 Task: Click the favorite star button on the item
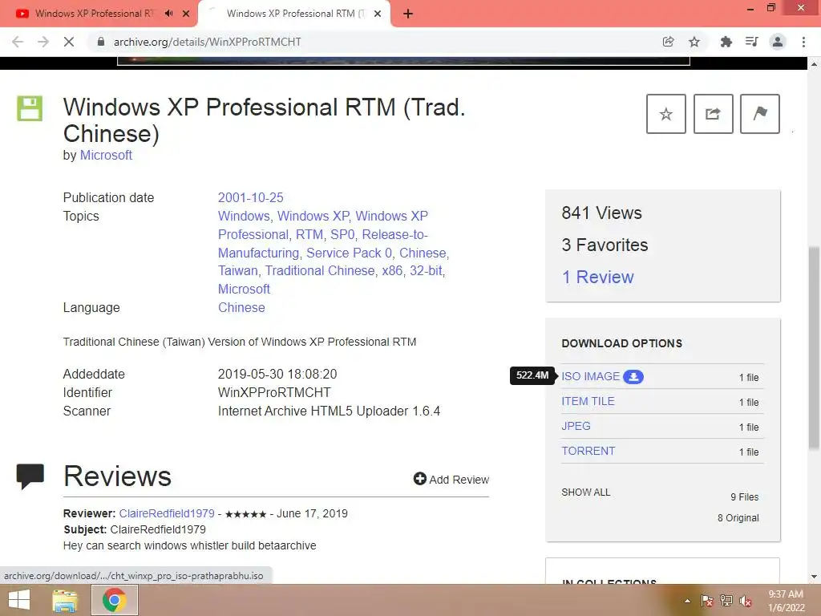coord(665,114)
